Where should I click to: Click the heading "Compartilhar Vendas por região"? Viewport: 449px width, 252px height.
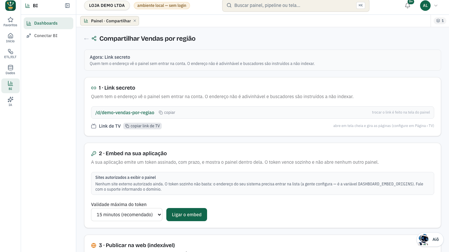[x=147, y=39]
